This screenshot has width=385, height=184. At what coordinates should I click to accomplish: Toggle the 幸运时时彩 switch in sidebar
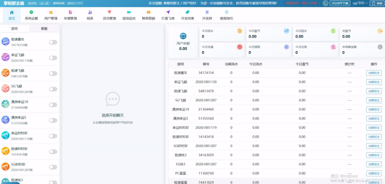(x=53, y=136)
